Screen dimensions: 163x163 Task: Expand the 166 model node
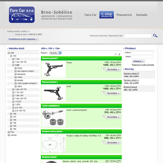coord(11,129)
